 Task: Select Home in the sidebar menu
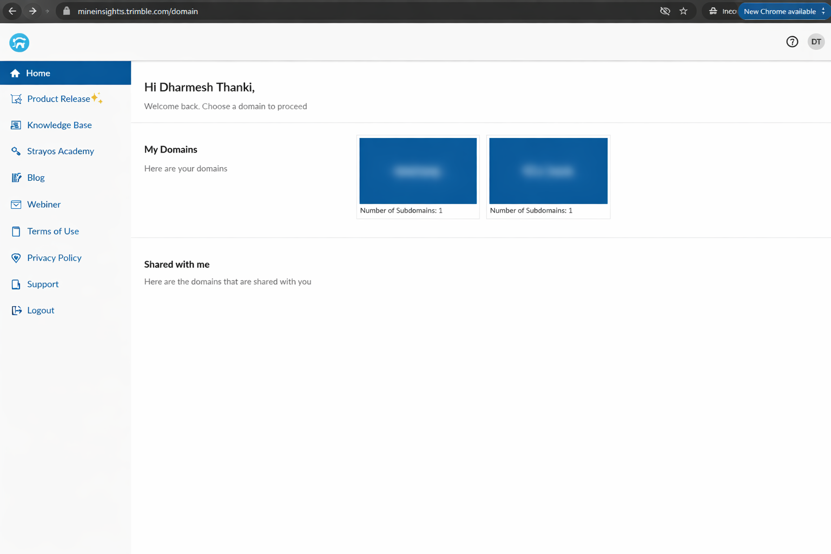[38, 73]
